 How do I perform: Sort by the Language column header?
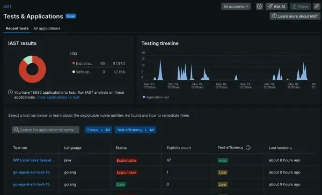coord(72,148)
